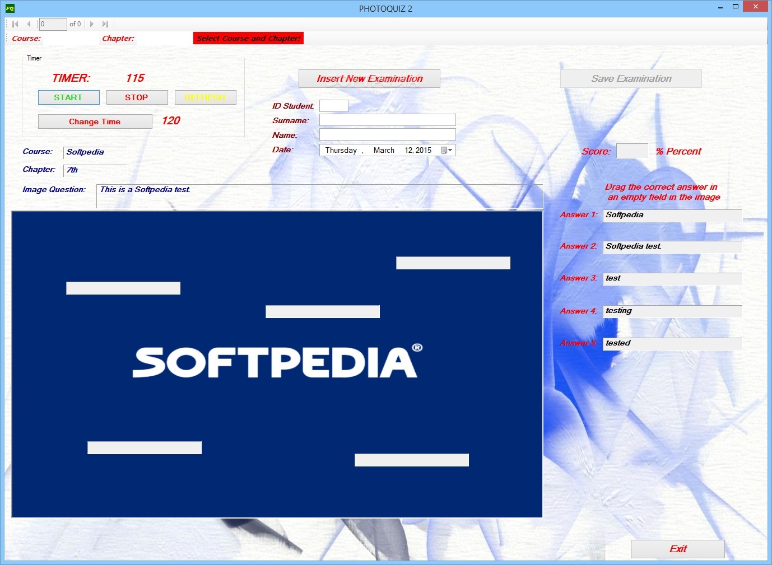Click the Course field showing Softpedia

coord(95,152)
